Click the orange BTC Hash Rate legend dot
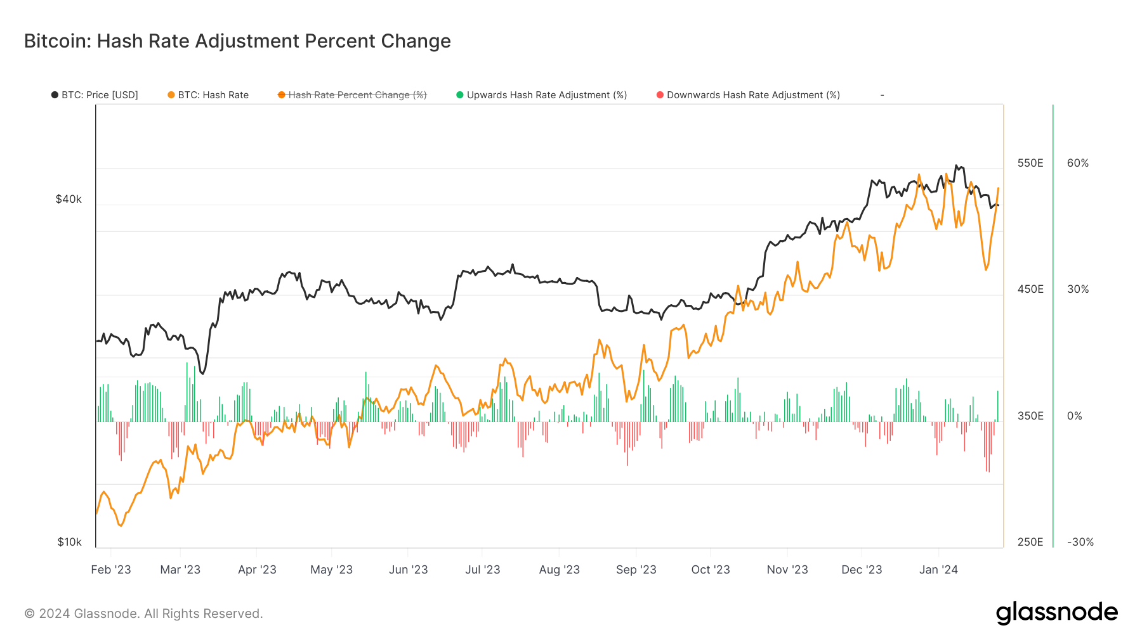 point(171,95)
